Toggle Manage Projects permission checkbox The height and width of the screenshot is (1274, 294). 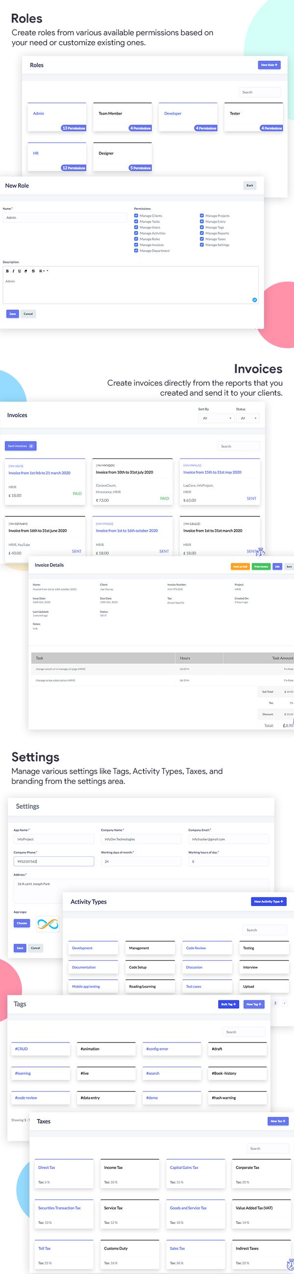pyautogui.click(x=201, y=216)
